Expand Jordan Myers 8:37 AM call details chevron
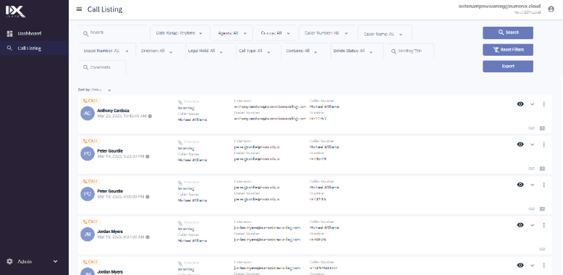This screenshot has width=563, height=275. tap(532, 225)
